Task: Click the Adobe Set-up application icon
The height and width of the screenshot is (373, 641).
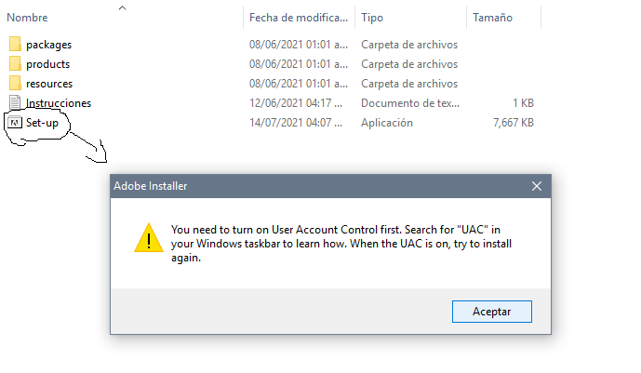Action: [15, 122]
